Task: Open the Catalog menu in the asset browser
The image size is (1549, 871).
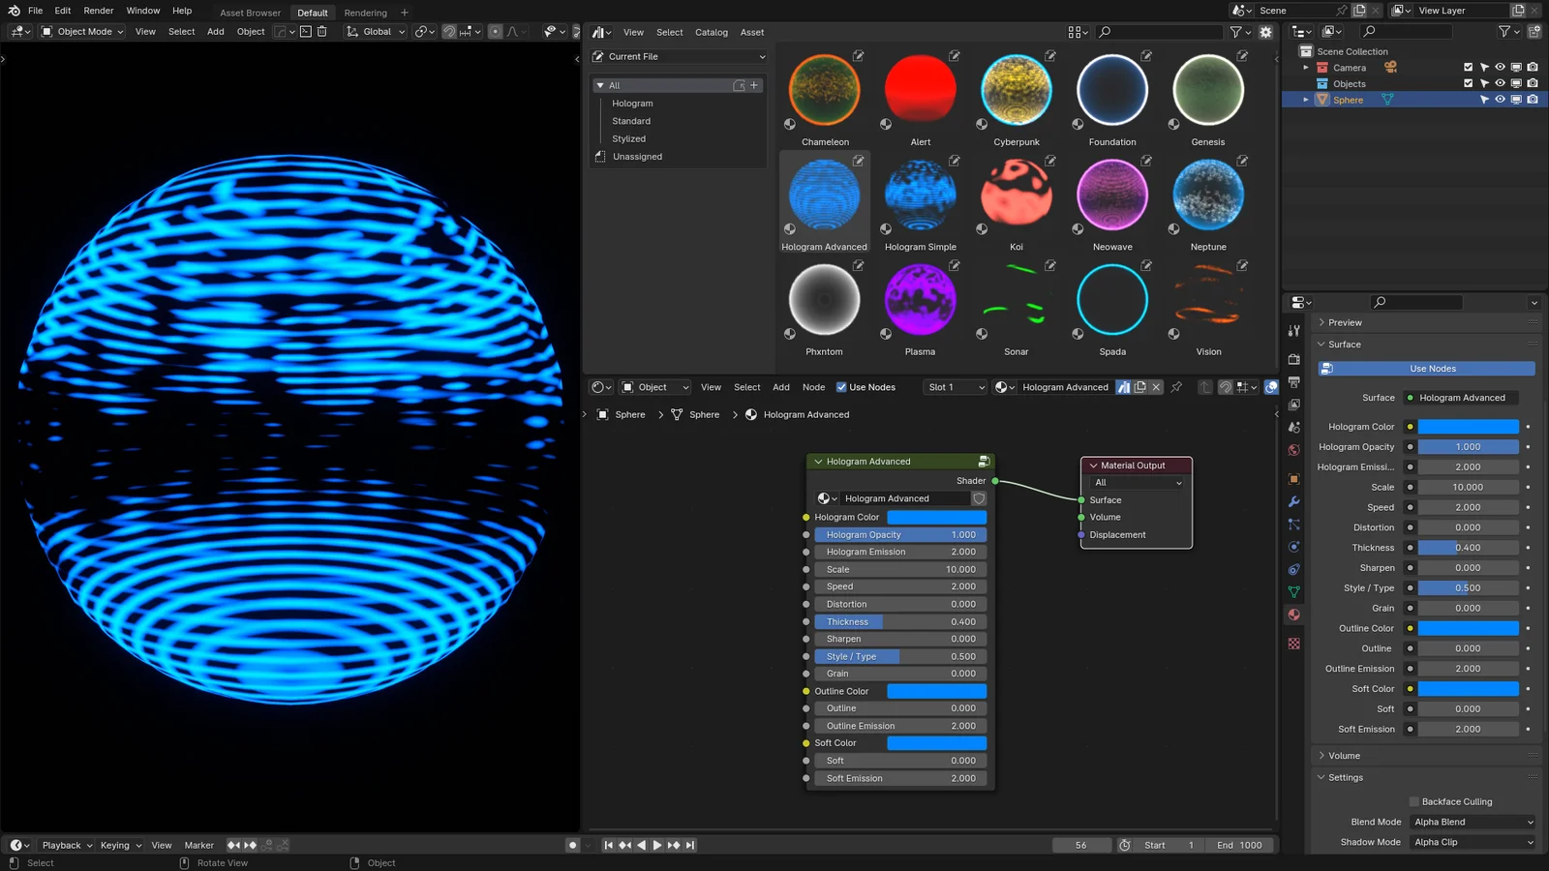Action: pyautogui.click(x=711, y=32)
